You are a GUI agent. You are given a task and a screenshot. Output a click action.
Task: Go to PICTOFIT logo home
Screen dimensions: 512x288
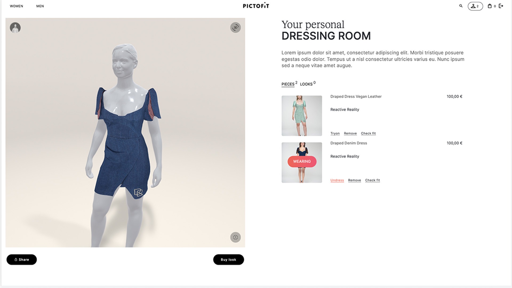(256, 6)
